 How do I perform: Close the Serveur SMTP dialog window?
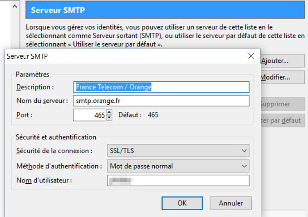[251, 56]
